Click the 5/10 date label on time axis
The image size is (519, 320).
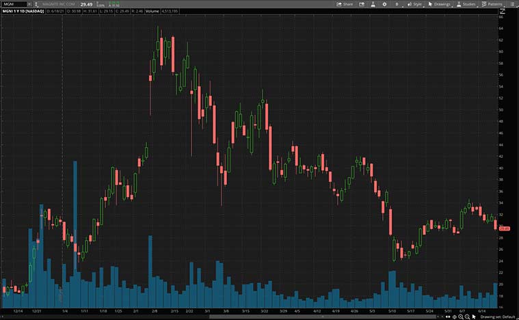(392, 311)
